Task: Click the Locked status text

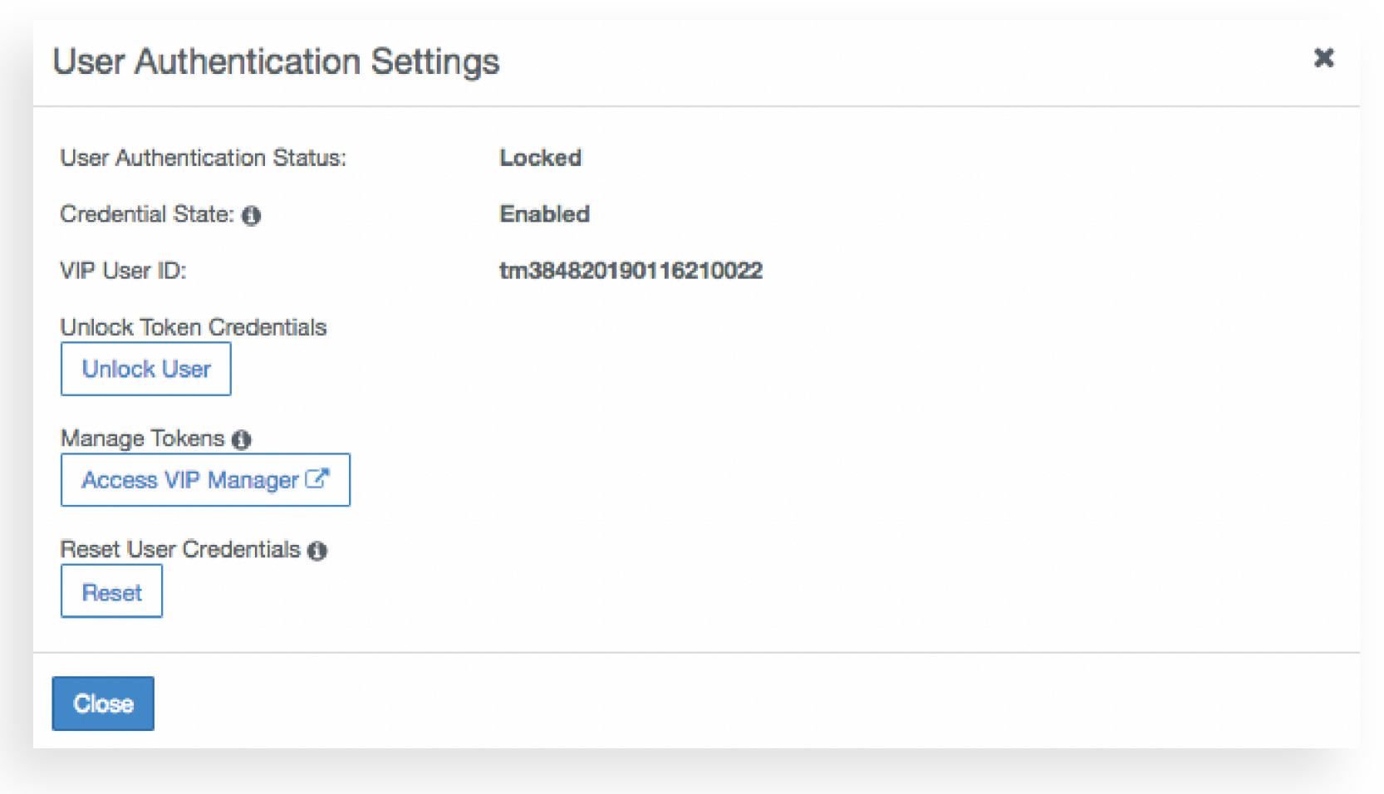Action: pyautogui.click(x=540, y=158)
